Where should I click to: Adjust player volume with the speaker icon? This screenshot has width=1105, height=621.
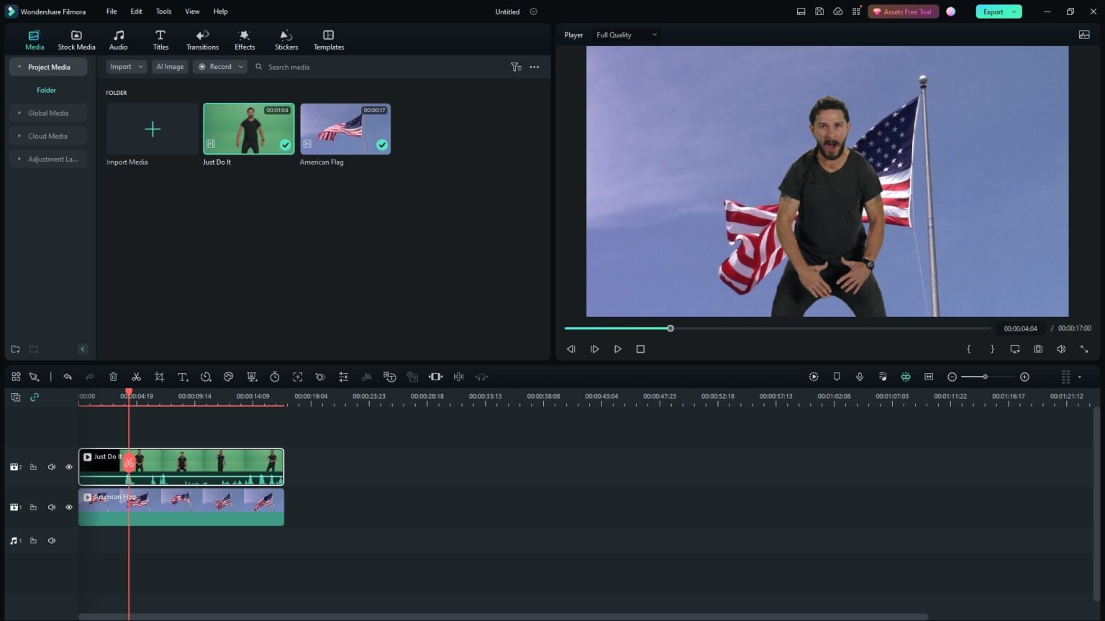[x=1061, y=349]
